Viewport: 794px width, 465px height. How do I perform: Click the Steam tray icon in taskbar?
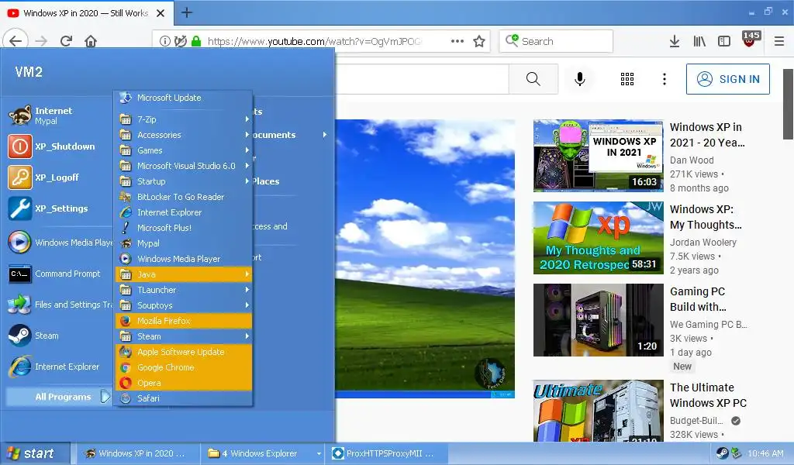(x=722, y=453)
